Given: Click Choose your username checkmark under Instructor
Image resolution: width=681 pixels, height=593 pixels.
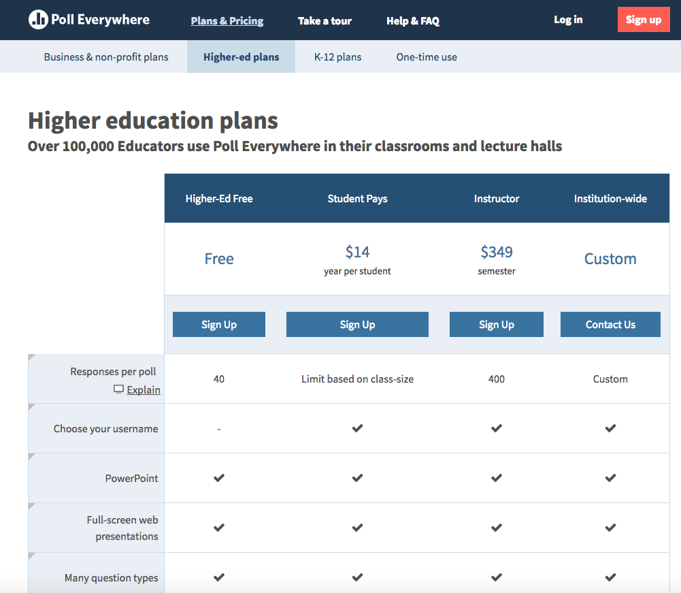Looking at the screenshot, I should coord(497,428).
